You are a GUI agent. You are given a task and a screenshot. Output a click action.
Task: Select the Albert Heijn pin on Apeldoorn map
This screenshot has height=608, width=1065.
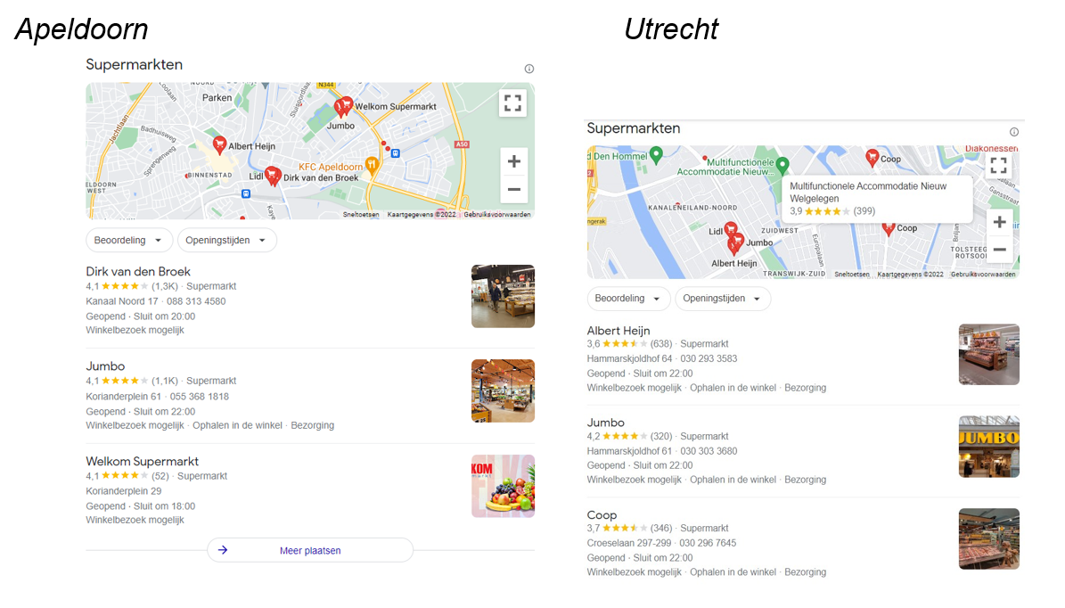(219, 144)
